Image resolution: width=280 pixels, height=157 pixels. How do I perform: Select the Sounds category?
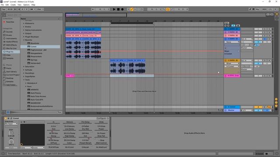(9, 32)
